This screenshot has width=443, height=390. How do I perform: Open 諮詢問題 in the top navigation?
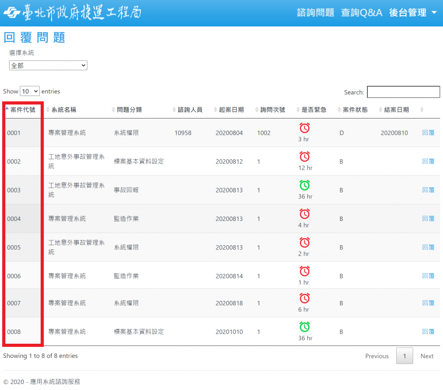(315, 13)
